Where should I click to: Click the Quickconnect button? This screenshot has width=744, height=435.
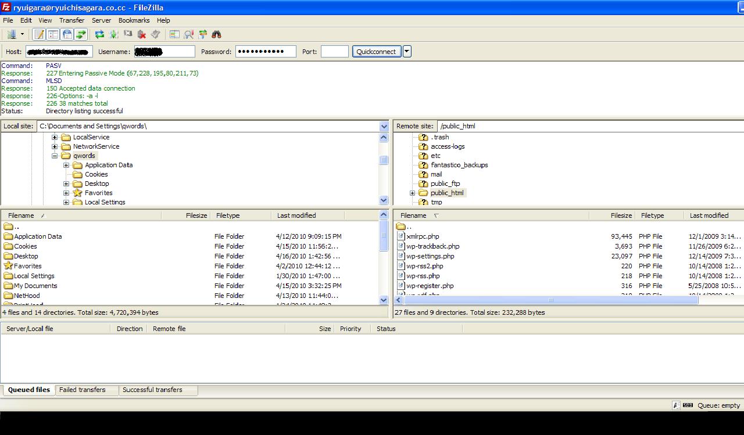click(x=376, y=52)
